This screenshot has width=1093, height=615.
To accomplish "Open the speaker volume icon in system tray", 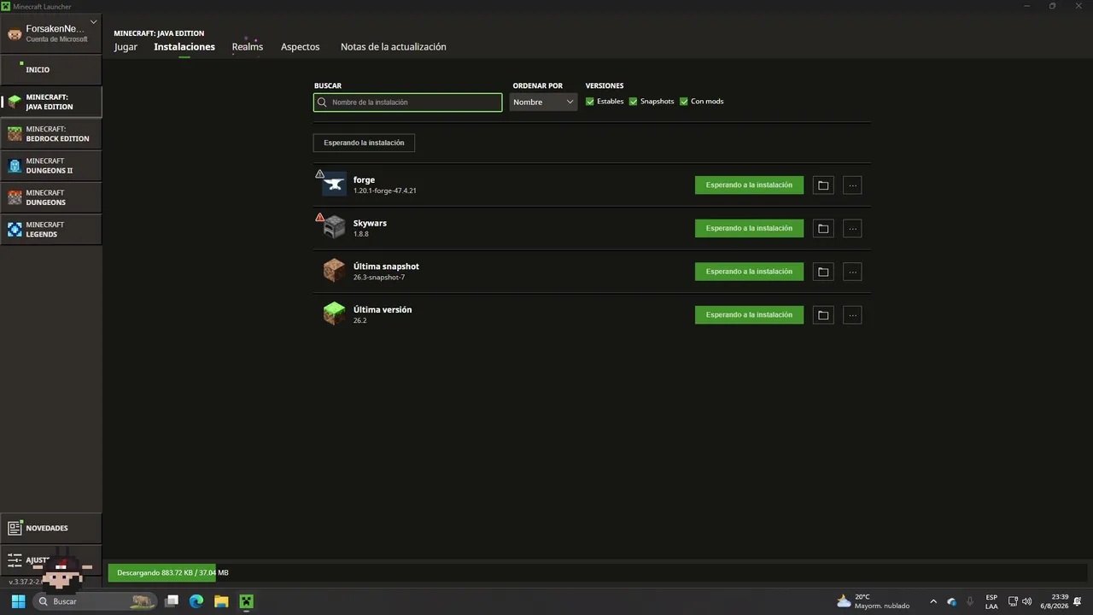I will tap(1026, 601).
